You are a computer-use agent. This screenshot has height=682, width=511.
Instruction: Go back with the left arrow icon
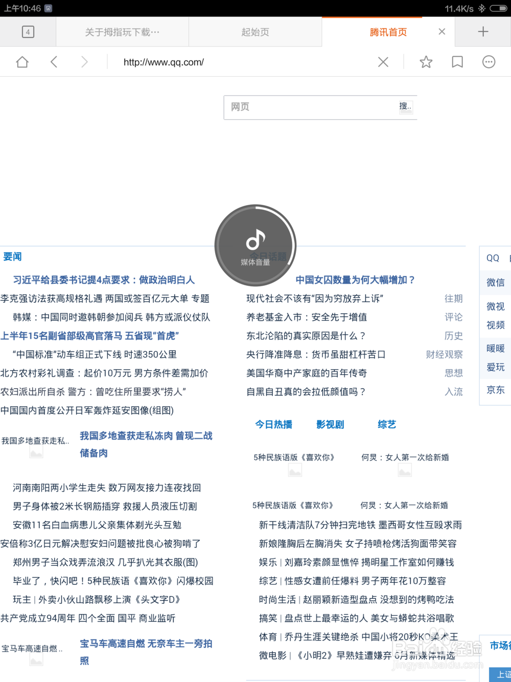(x=54, y=62)
